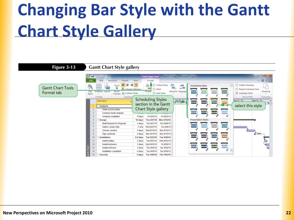This screenshot has width=294, height=220.
Task: Select 'Installation completed' task
Action: click(x=112, y=151)
